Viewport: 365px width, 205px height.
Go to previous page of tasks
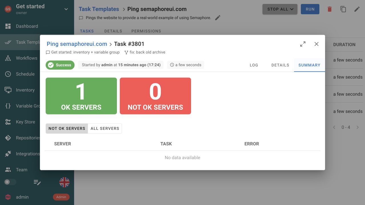334,127
